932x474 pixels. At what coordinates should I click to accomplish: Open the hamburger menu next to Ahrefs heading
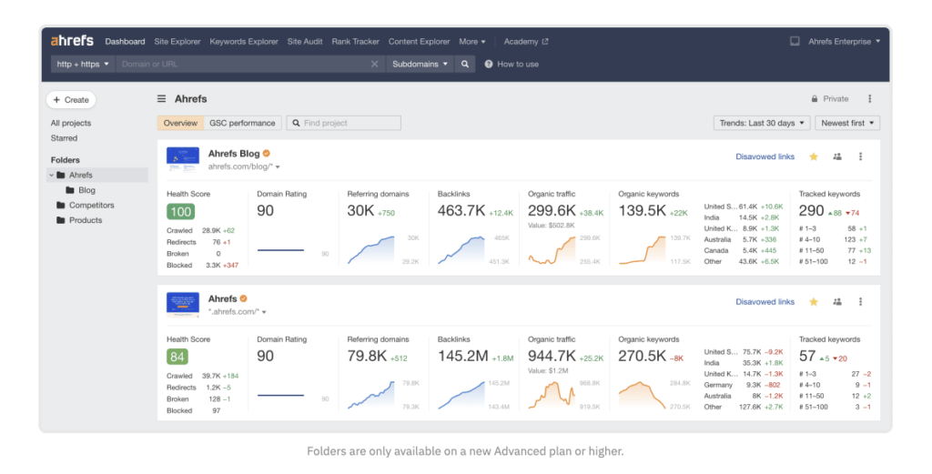(x=162, y=99)
